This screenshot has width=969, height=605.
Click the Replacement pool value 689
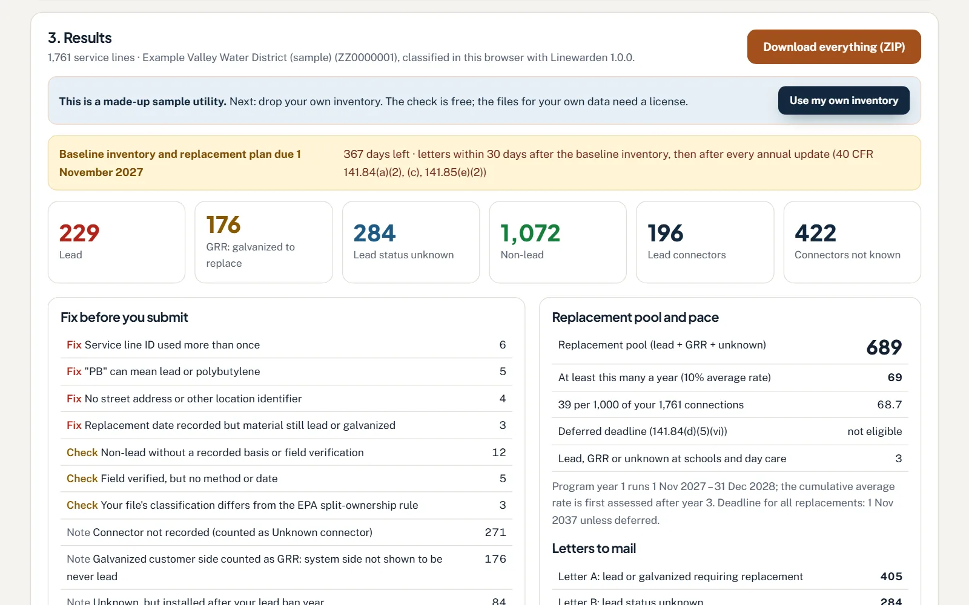pos(884,347)
